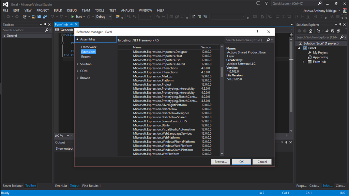Select Microsoft.Expression.WpfPlatform assembly row
Screen dimensions: 349x196
pos(168,154)
